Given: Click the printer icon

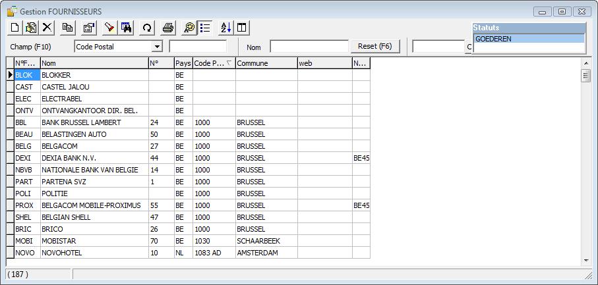Looking at the screenshot, I should pos(168,28).
